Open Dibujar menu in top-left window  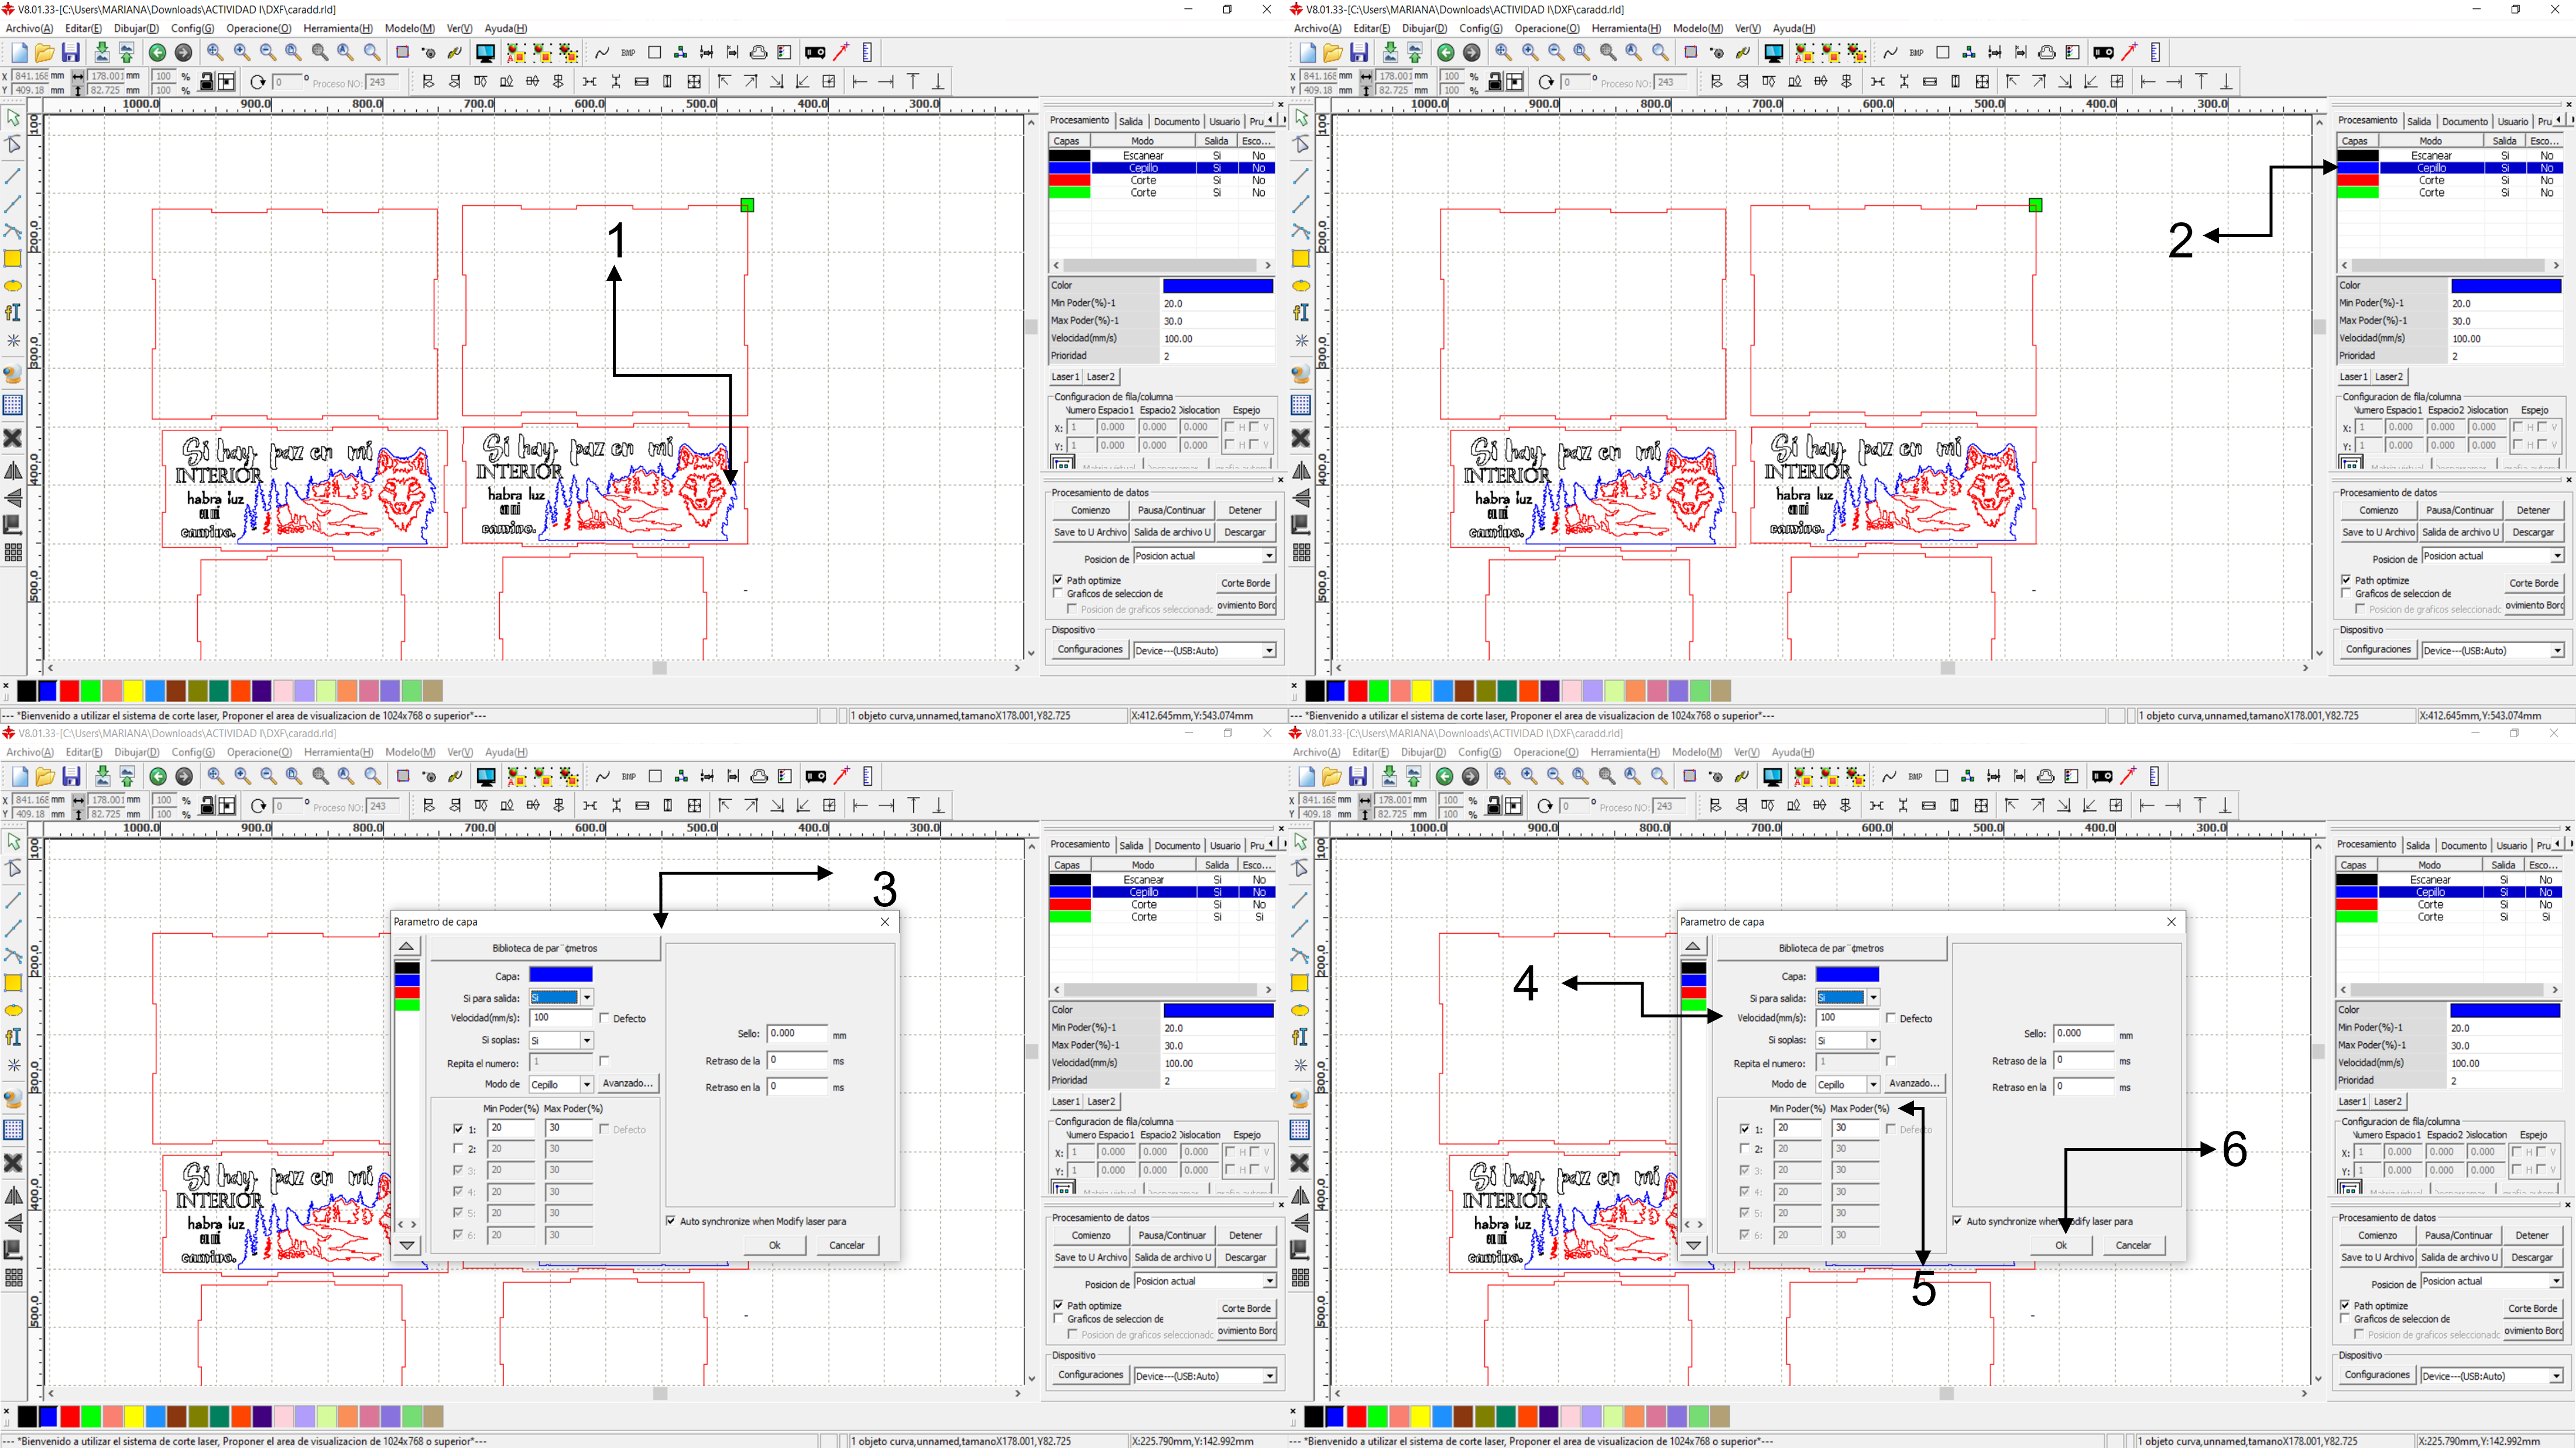(x=136, y=28)
